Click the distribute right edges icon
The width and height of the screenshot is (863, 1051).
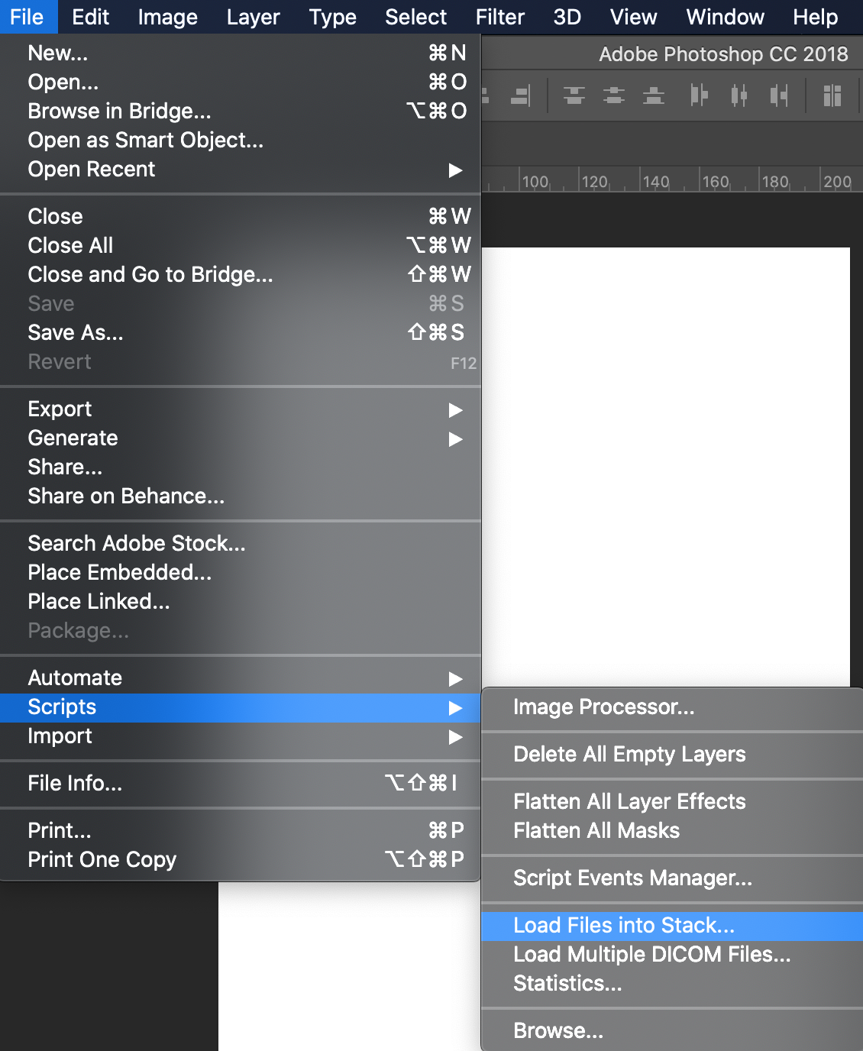pos(778,95)
